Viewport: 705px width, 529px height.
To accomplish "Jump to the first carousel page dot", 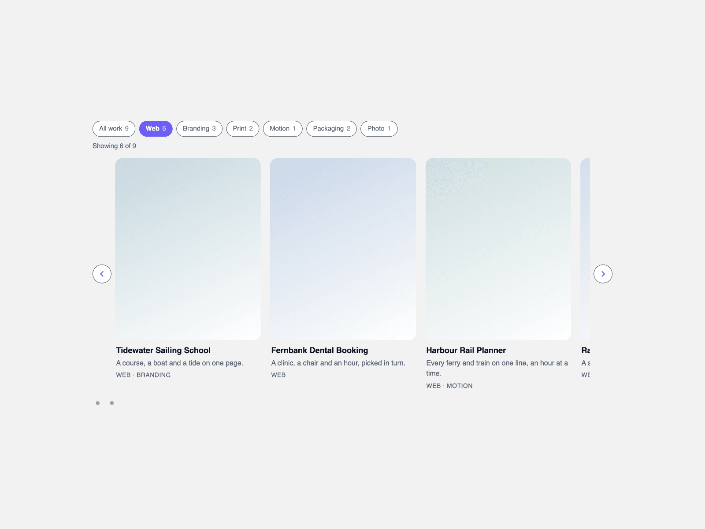I will tap(98, 403).
